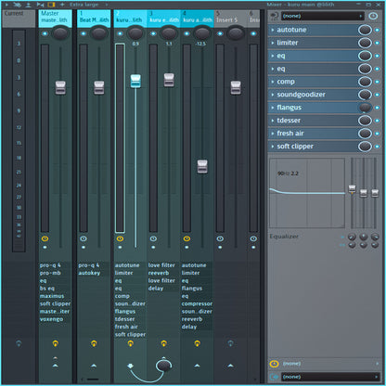This screenshot has width=386, height=386.
Task: Select the Current track header
Action: [19, 19]
